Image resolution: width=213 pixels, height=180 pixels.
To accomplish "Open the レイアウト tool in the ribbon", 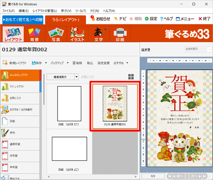I will tap(13, 34).
